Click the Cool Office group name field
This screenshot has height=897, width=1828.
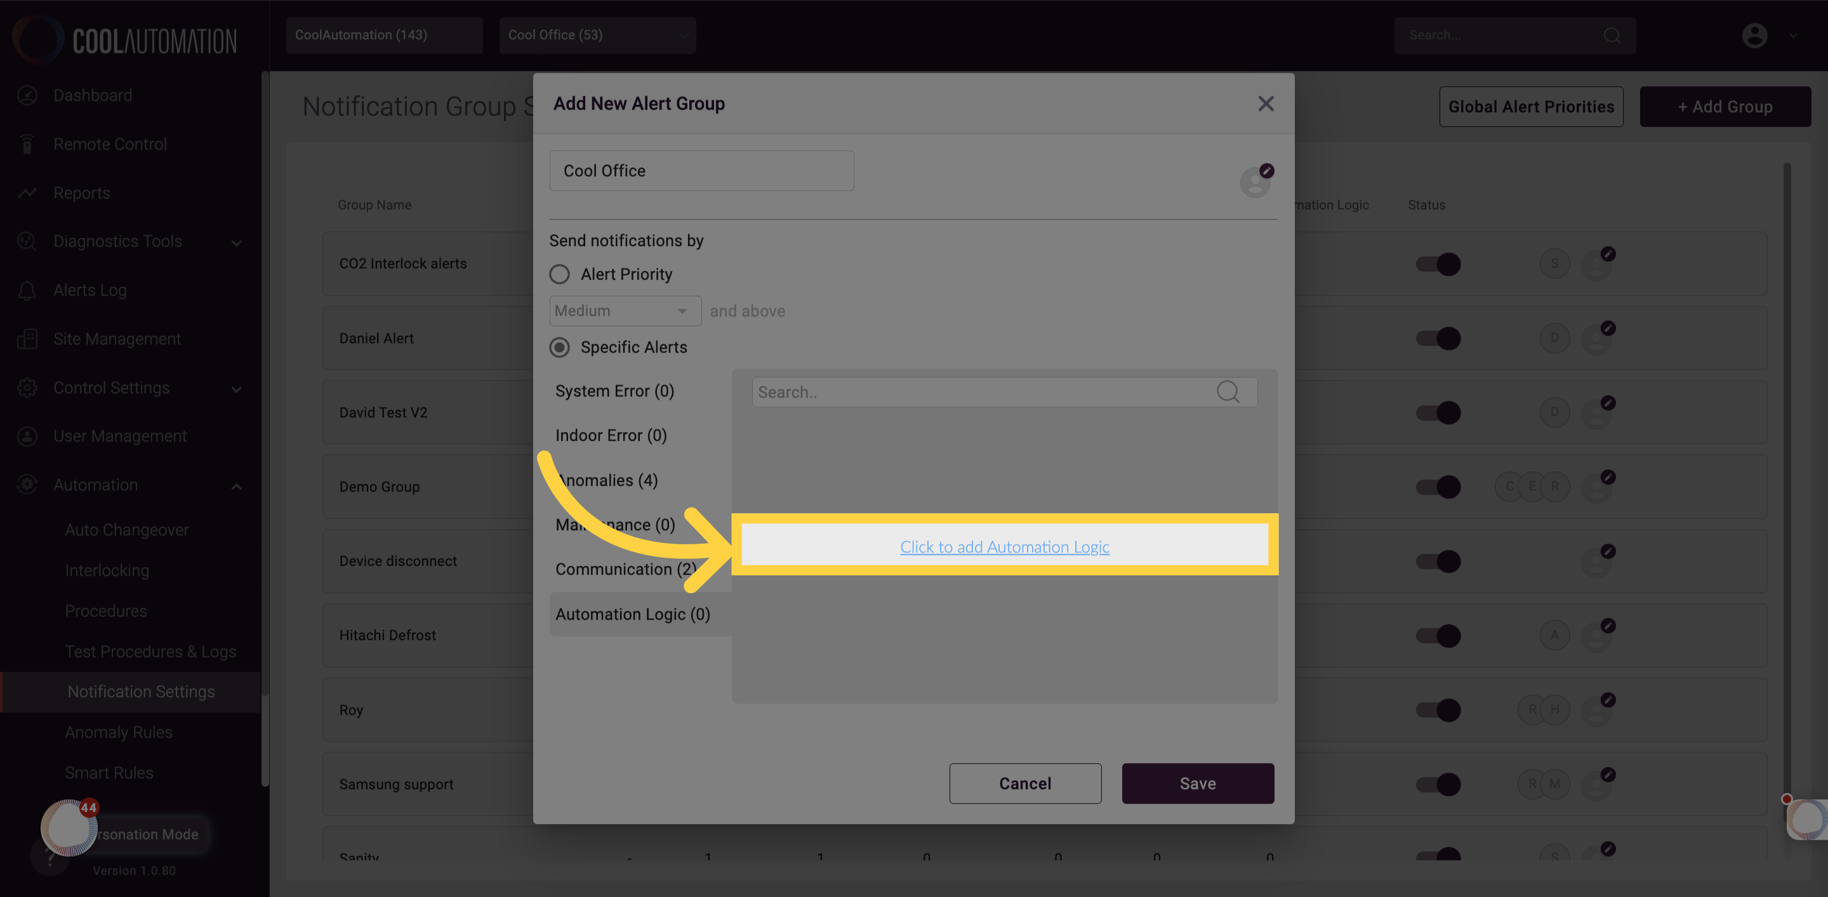[701, 170]
